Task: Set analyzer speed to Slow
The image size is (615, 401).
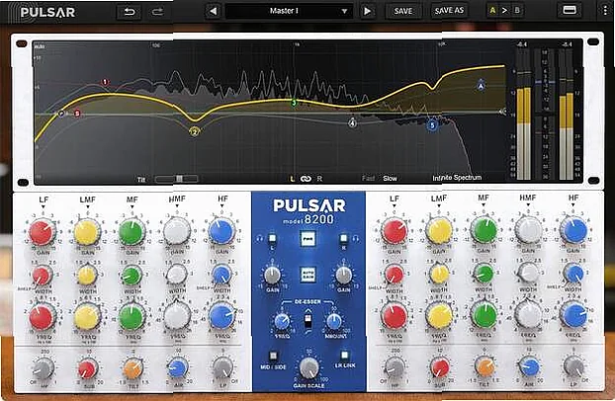Action: (390, 179)
